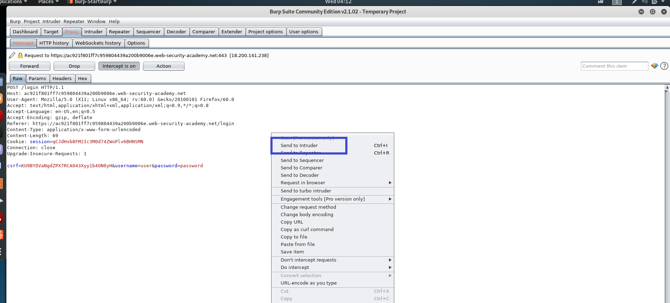Click the yellow padlock HTTPS icon
The image size is (670, 303).
click(20, 55)
